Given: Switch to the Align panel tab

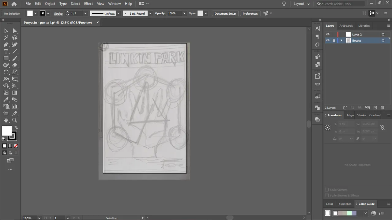Looking at the screenshot, I should [350, 115].
